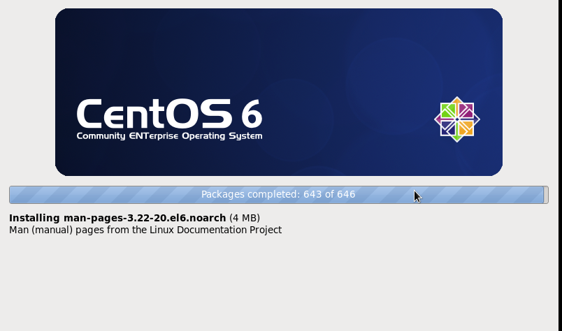Click the 'Packages completed: 643 of 646' text
562x331 pixels.
(278, 195)
